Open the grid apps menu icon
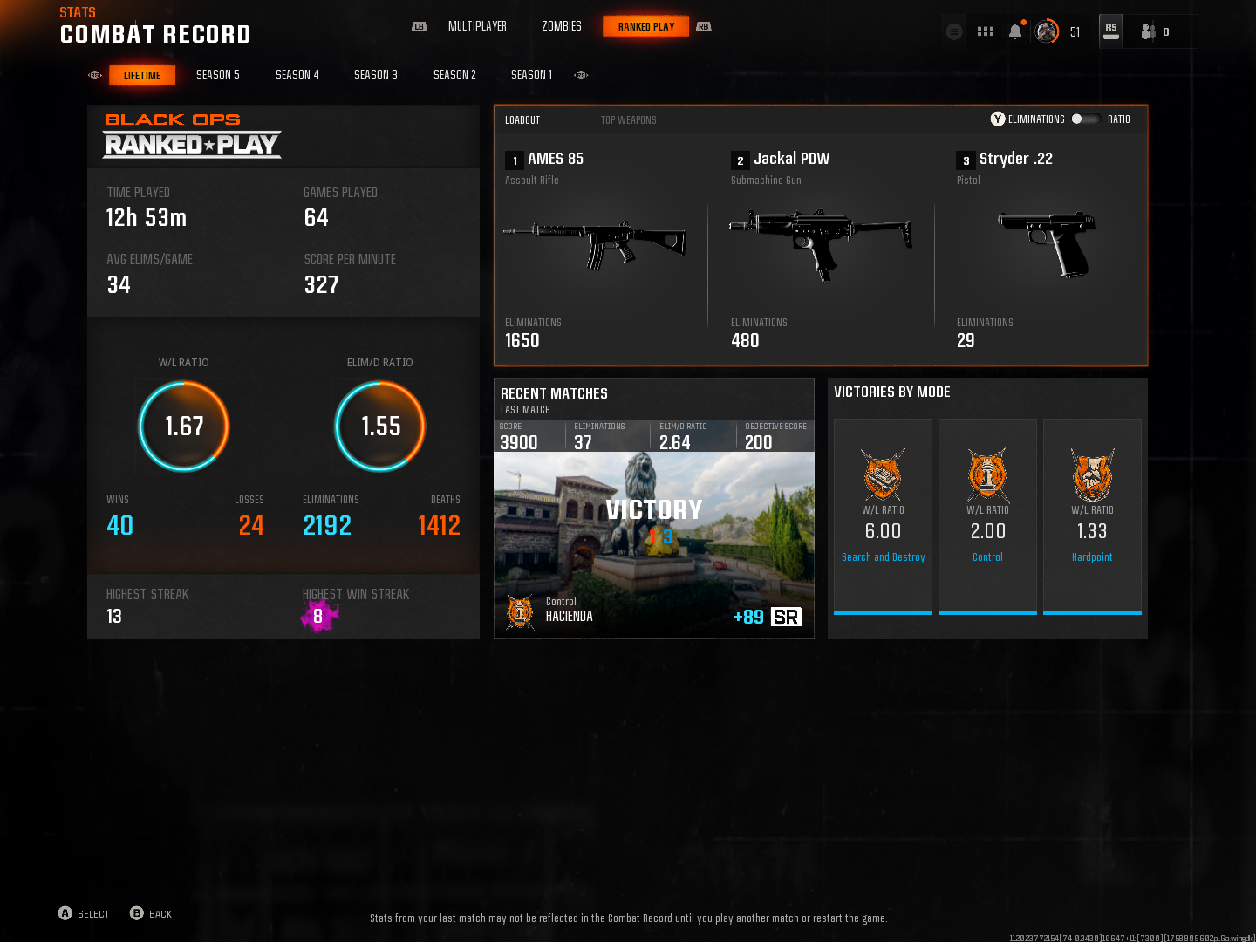1256x942 pixels. (x=986, y=31)
